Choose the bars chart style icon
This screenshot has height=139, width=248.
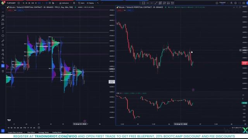point(46,3)
